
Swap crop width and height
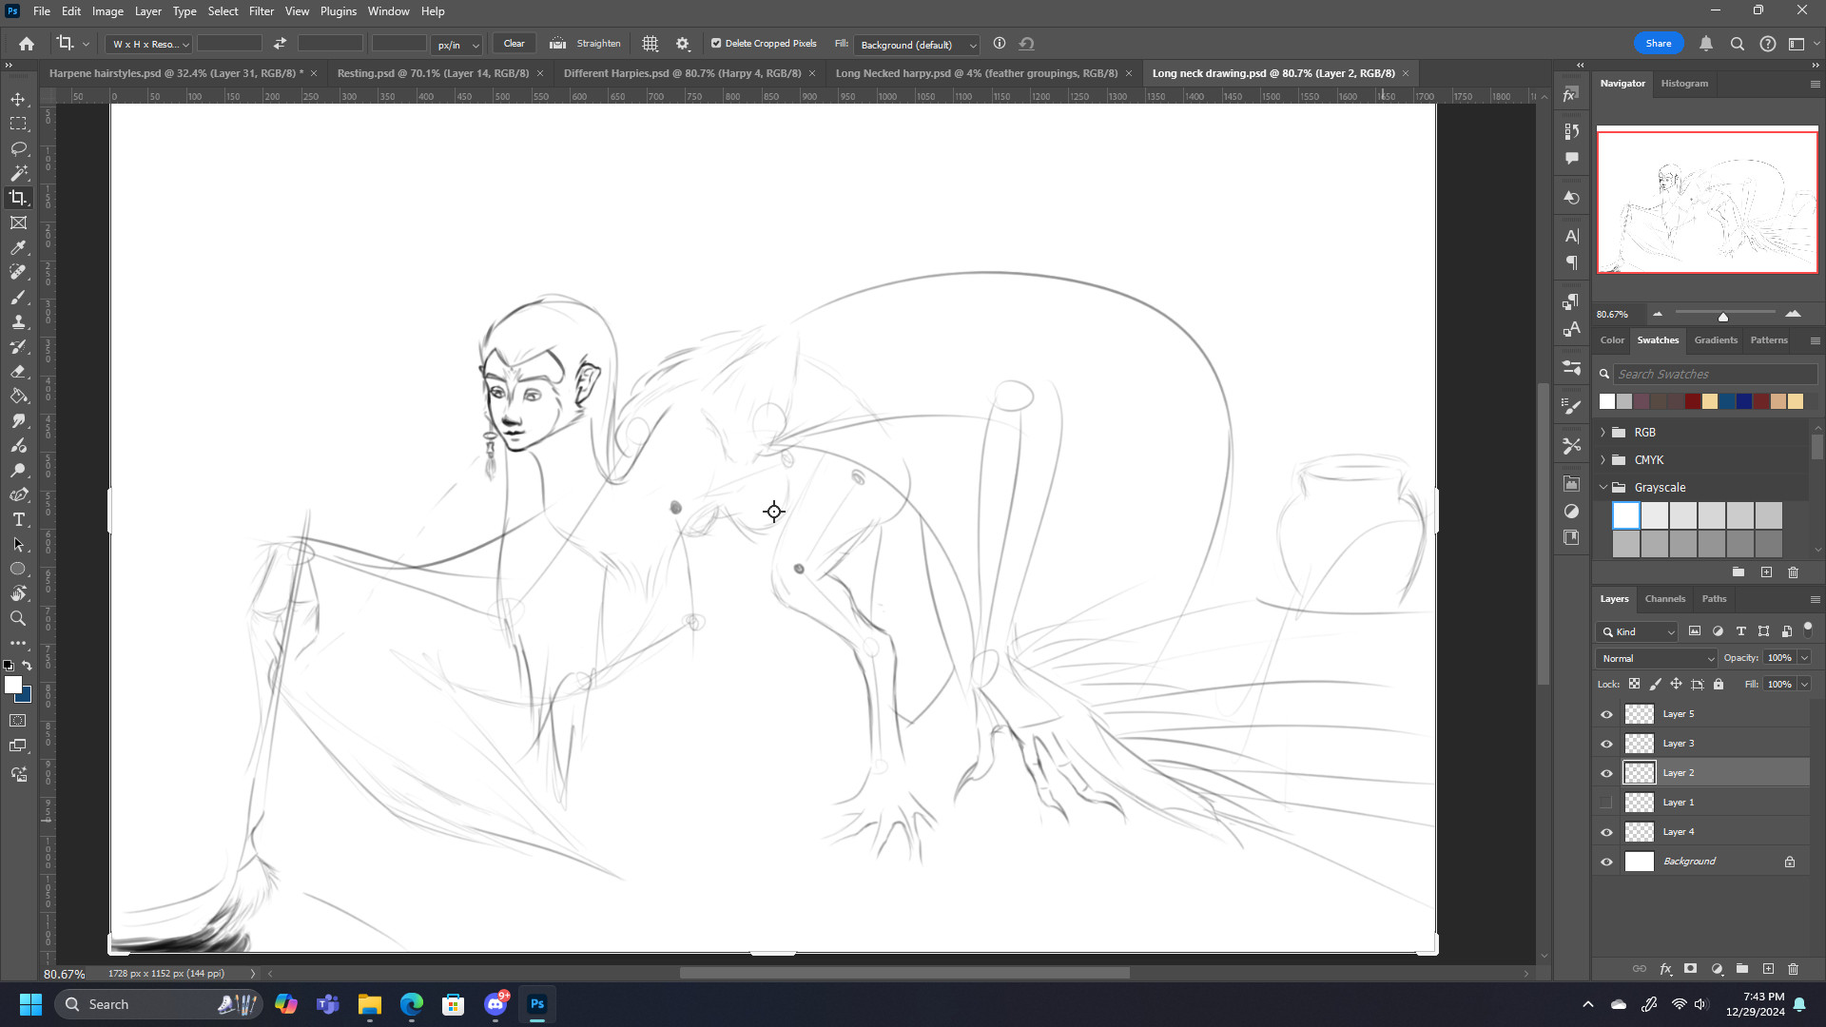pos(280,44)
